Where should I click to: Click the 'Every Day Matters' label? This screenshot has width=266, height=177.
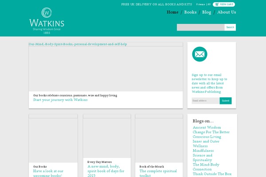pyautogui.click(x=100, y=162)
